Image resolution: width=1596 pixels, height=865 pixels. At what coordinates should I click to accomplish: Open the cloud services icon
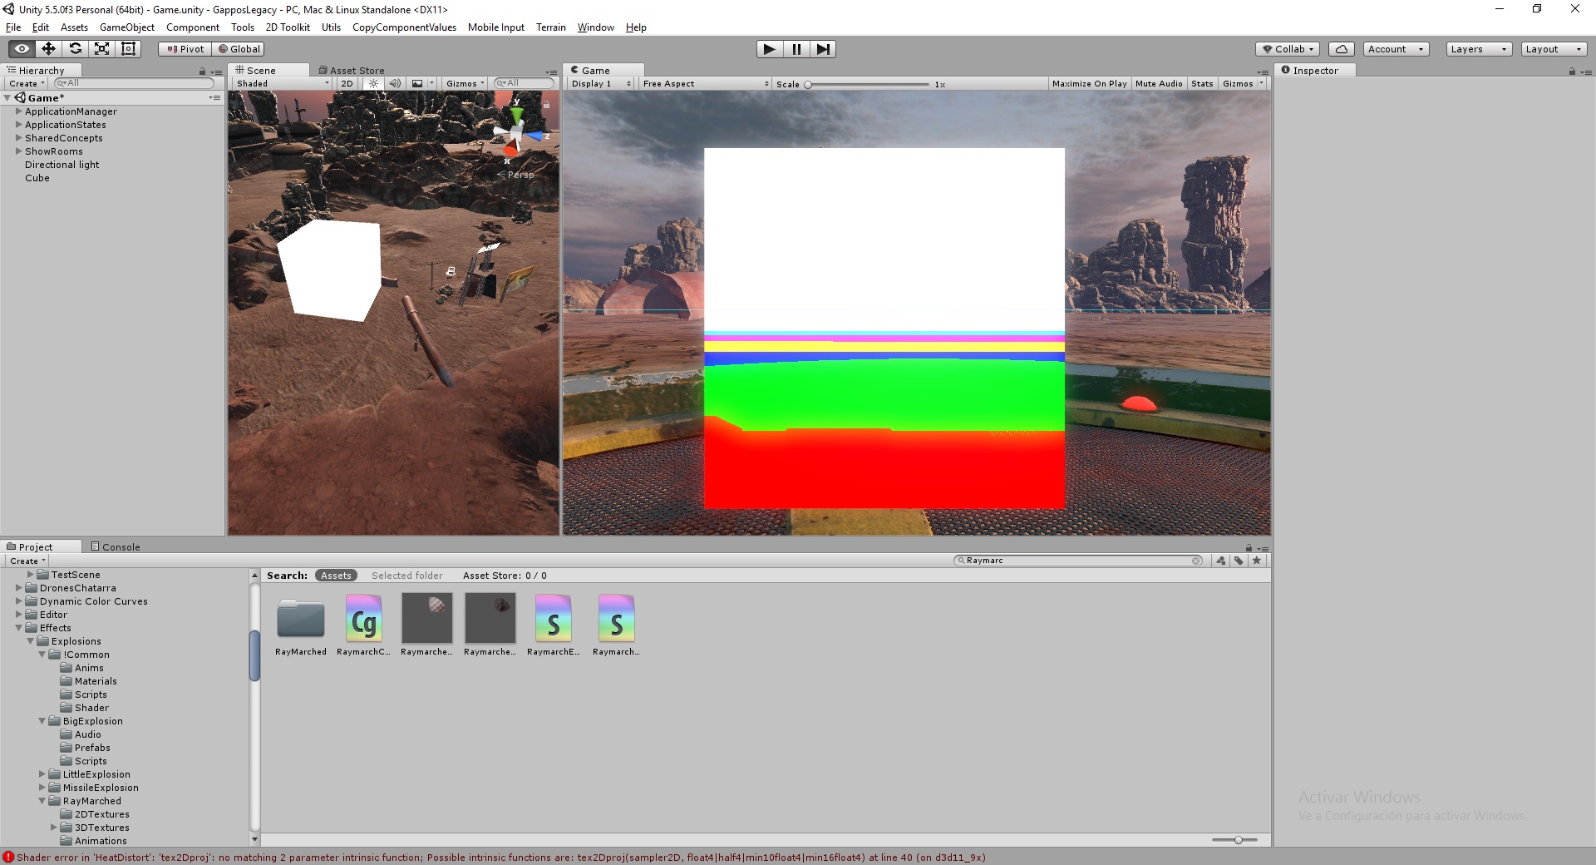pos(1342,49)
